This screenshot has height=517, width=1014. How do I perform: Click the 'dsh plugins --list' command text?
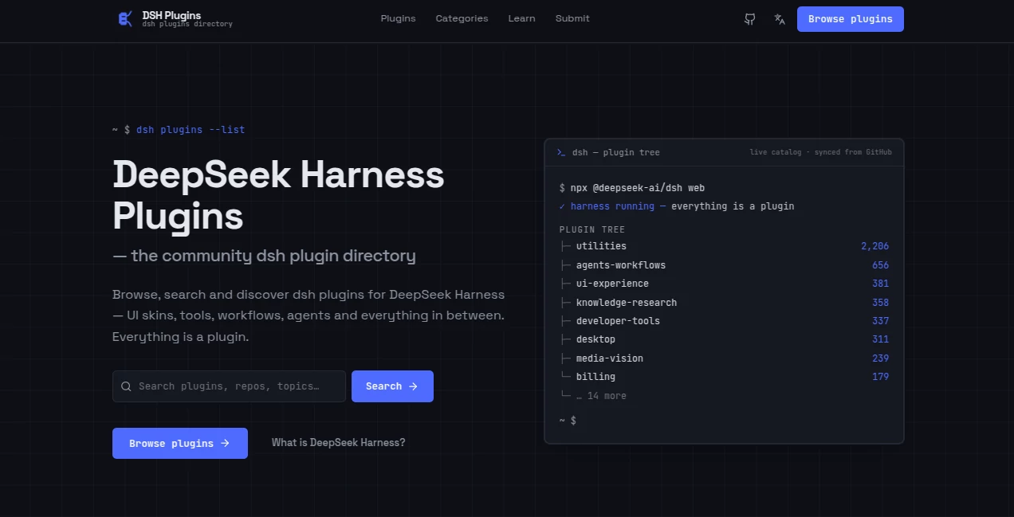(191, 129)
